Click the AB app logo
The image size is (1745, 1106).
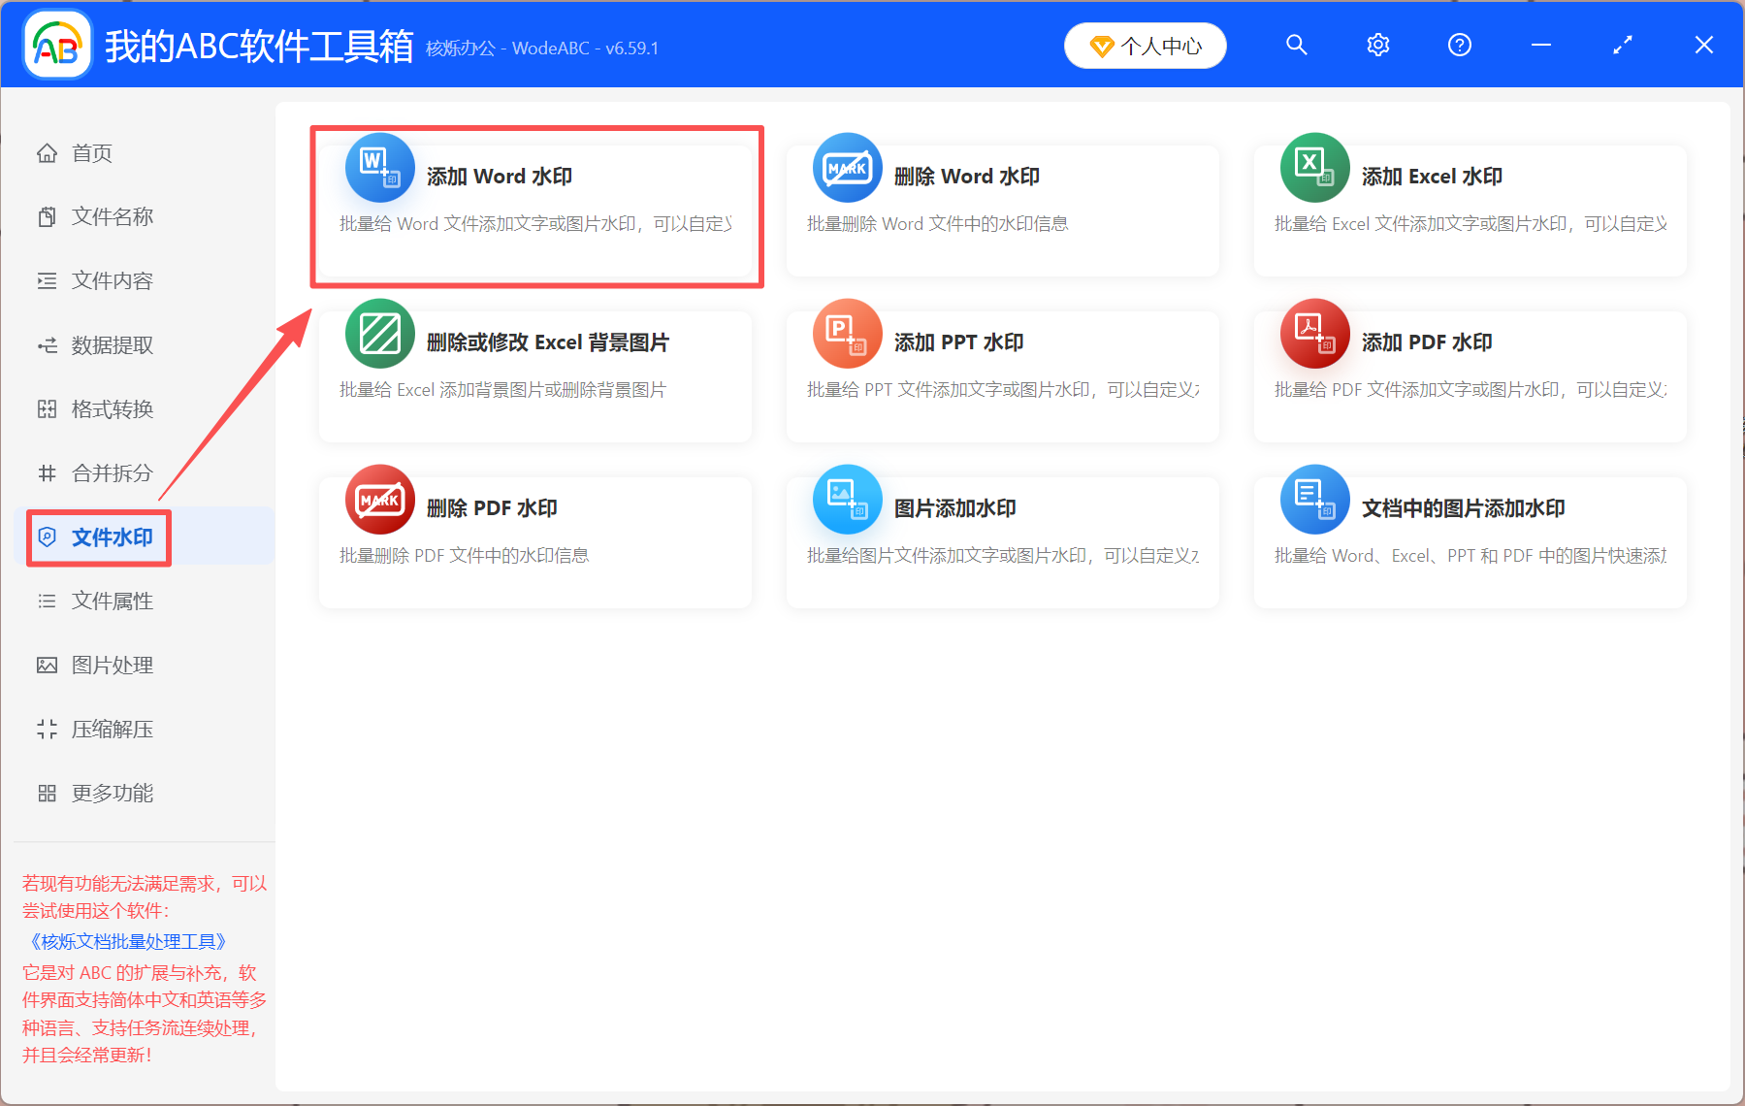pyautogui.click(x=55, y=44)
